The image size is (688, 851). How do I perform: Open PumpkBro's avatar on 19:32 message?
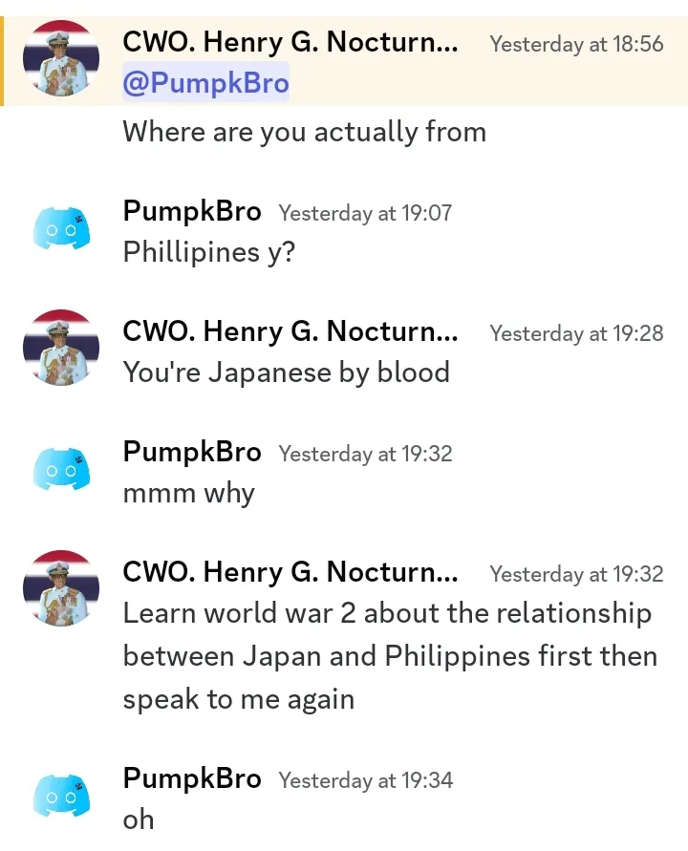coord(61,469)
